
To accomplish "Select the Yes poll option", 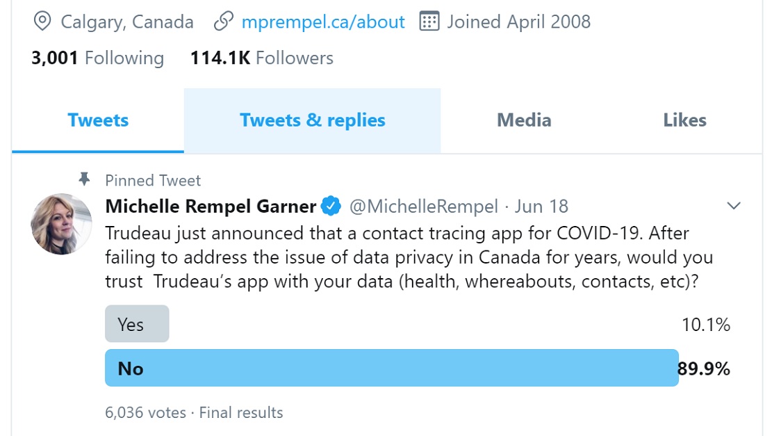I will 137,323.
